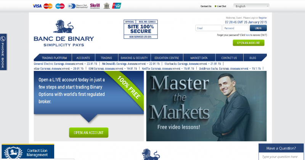Click Open An Account under the blue banner
The image size is (305, 160).
[89, 133]
